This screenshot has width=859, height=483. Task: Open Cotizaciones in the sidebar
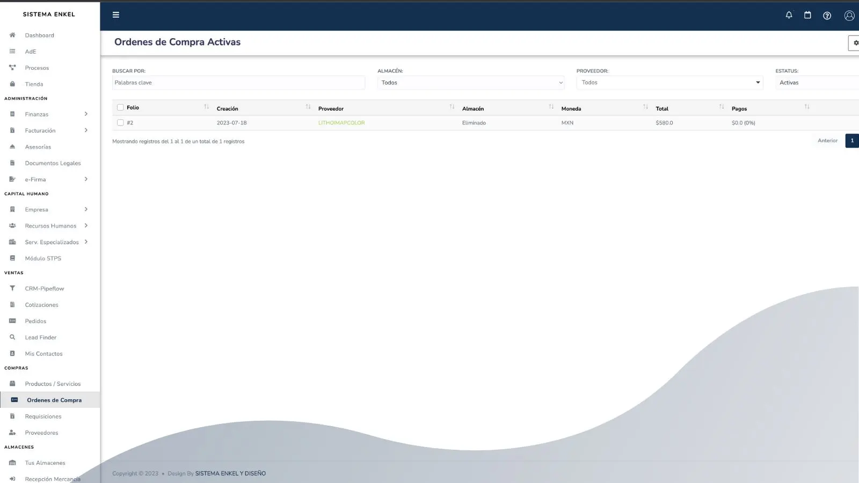pyautogui.click(x=41, y=305)
